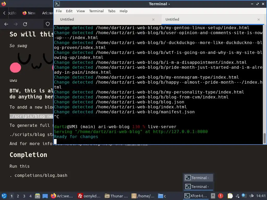Close the Terminal window

click(x=263, y=4)
